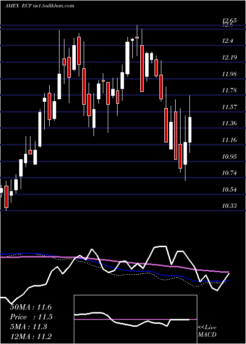The image size is (246, 344).
Task: Click the 11.57 price axis label
Action: pyautogui.click(x=230, y=107)
